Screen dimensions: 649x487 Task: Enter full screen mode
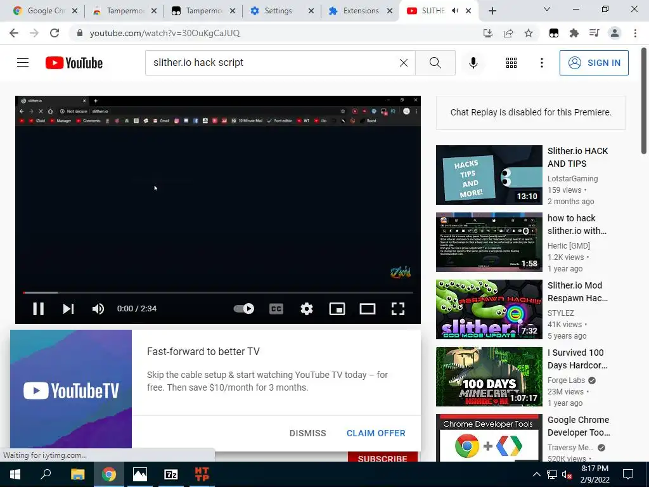tap(398, 309)
